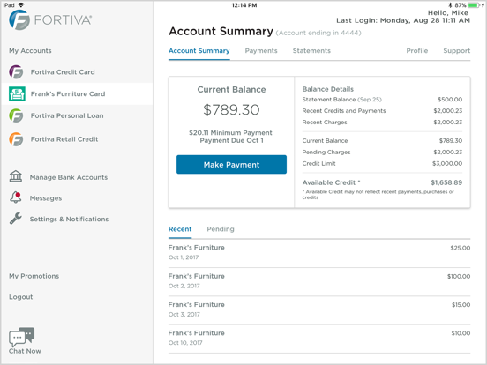
Task: Click the green armchair Furniture Card icon
Action: [x=17, y=93]
